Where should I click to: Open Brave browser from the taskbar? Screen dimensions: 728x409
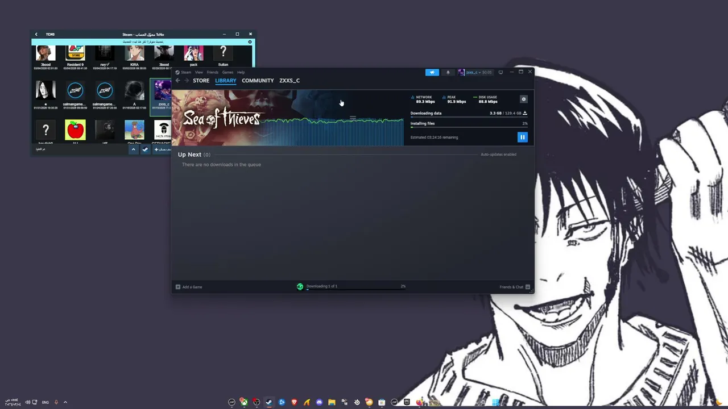point(294,402)
